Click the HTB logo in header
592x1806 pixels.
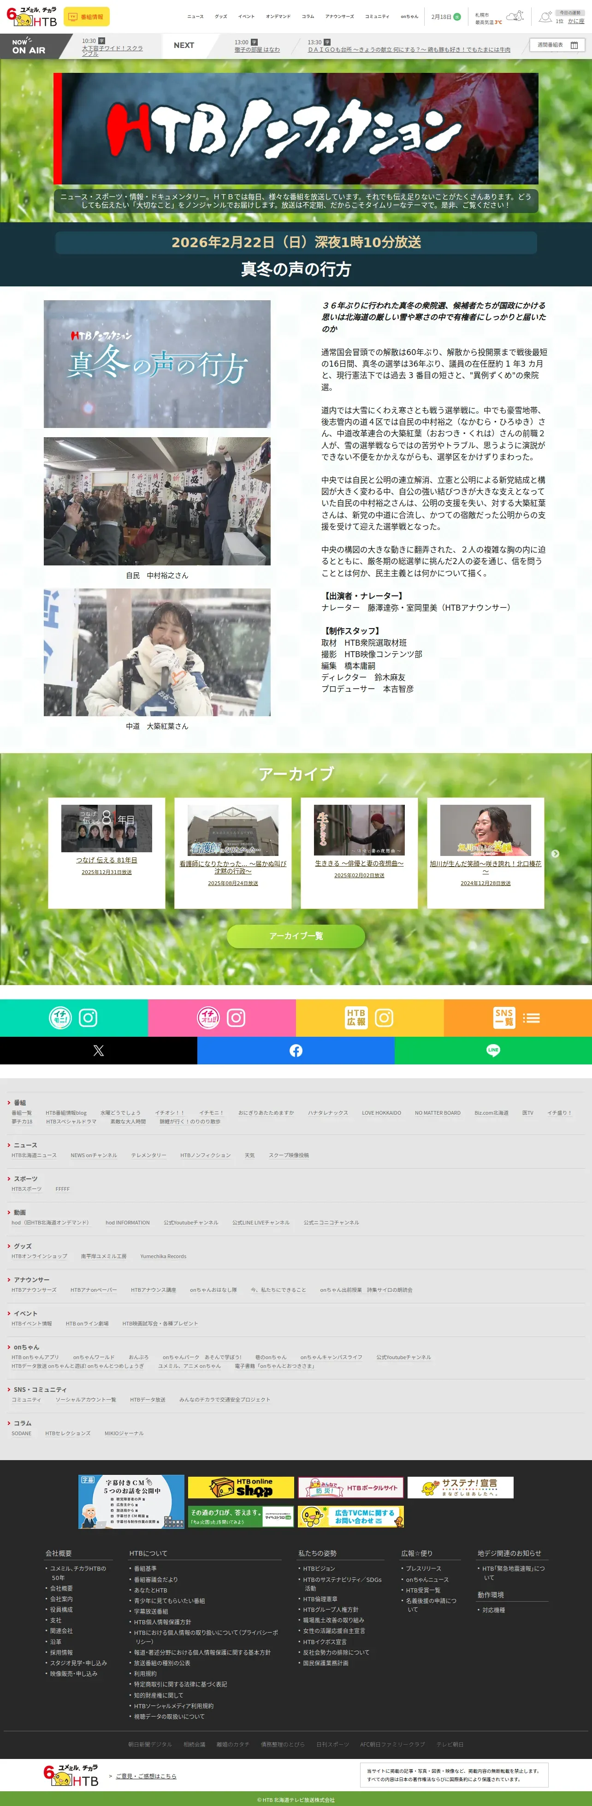point(31,16)
